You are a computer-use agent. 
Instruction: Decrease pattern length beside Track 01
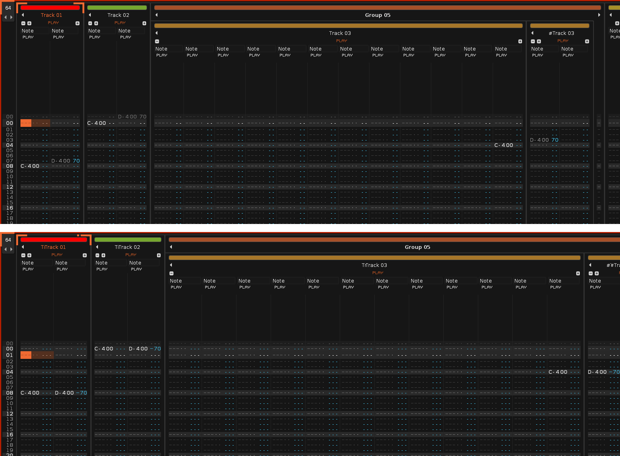(x=6, y=17)
